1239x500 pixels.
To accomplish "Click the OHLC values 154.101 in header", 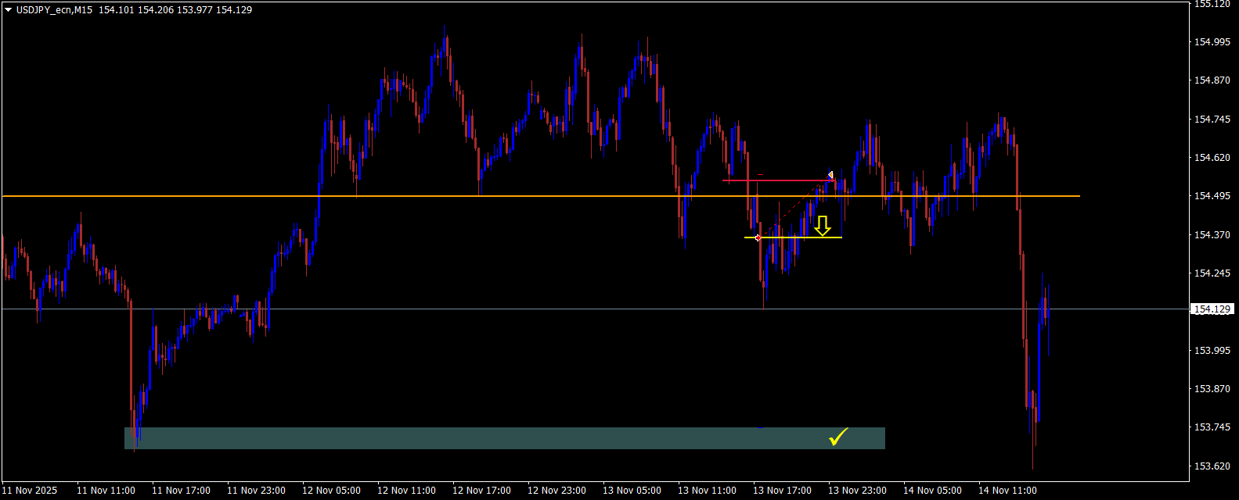I will click(x=114, y=10).
